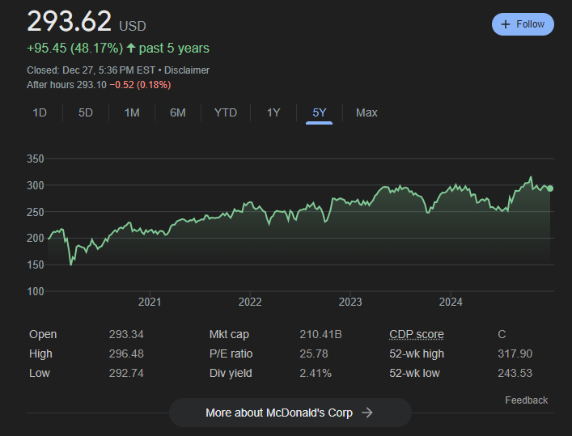
Task: Click the +95.45 (48.17%) change text
Action: 74,49
